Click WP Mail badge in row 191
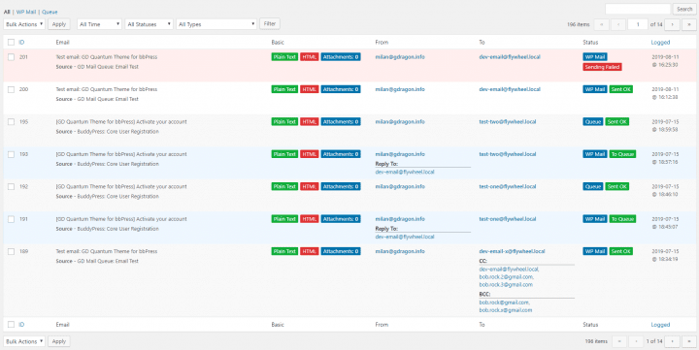 click(595, 219)
